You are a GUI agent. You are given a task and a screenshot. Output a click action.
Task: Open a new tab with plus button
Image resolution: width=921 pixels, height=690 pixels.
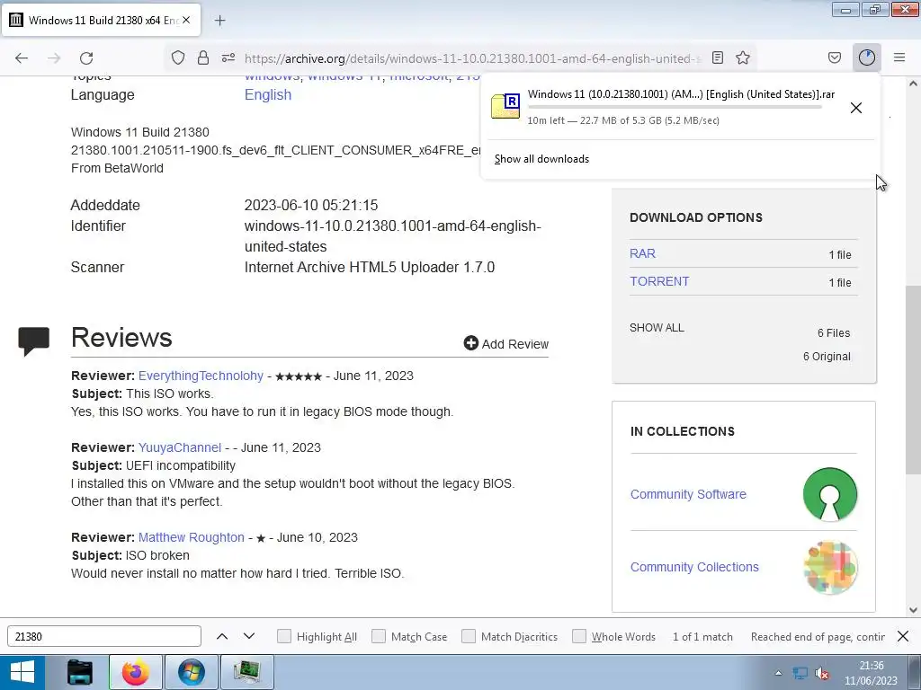[219, 21]
